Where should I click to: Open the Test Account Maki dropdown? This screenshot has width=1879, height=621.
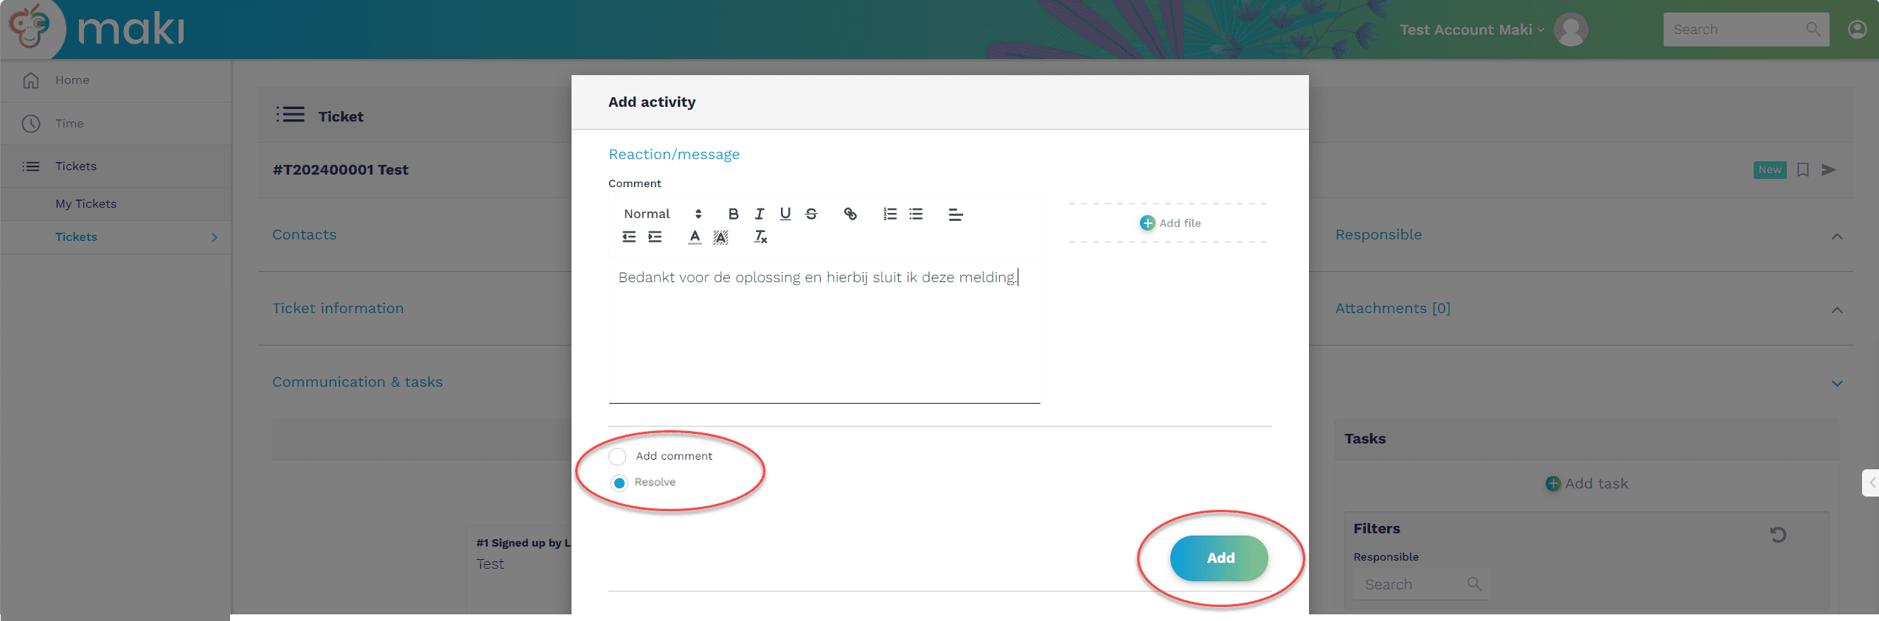click(x=1472, y=29)
